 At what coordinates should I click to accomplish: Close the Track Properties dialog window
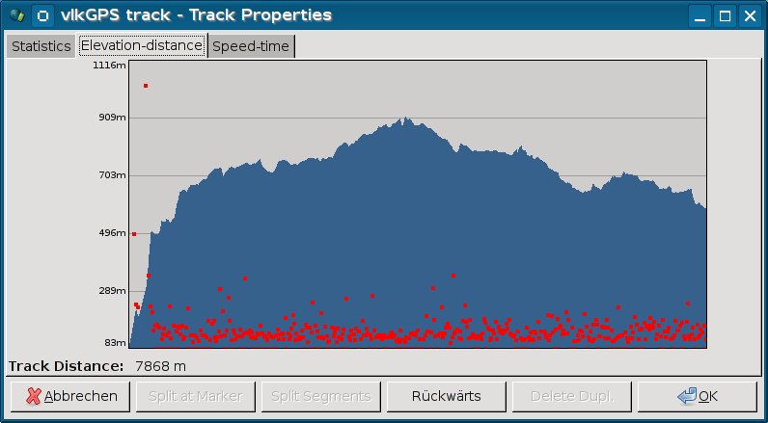click(749, 15)
